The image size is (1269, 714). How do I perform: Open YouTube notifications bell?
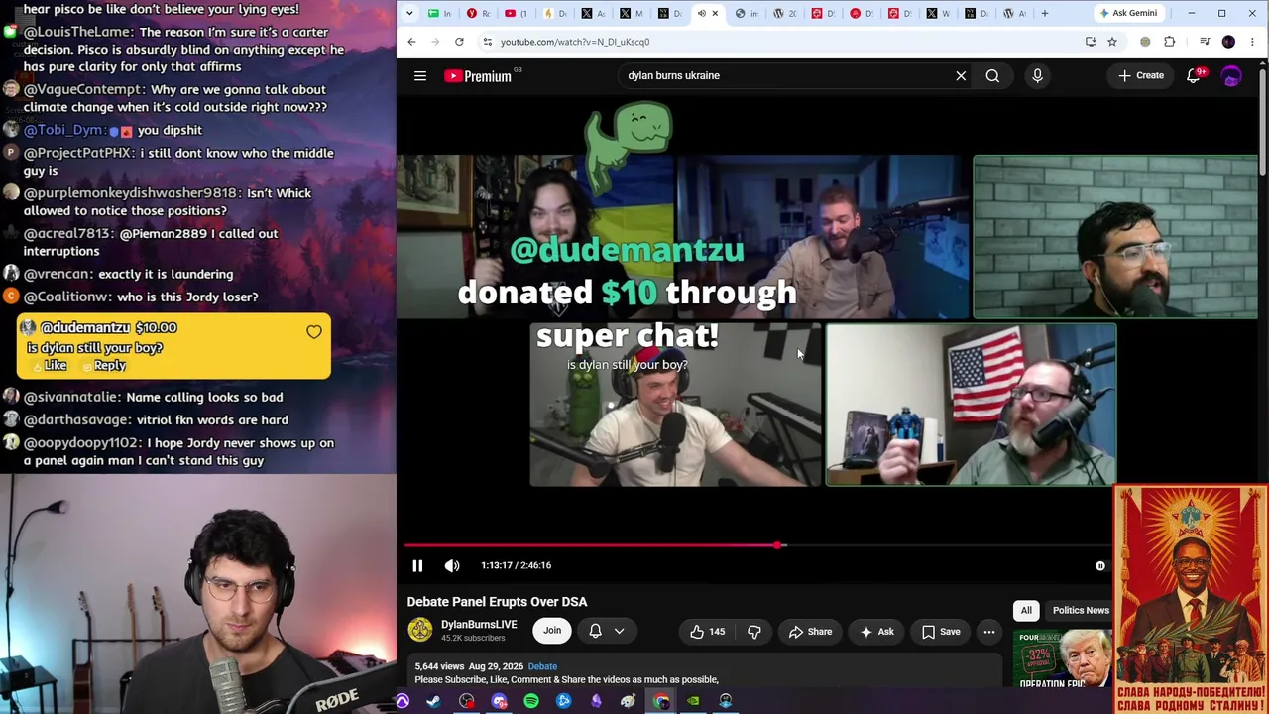[x=1194, y=75]
